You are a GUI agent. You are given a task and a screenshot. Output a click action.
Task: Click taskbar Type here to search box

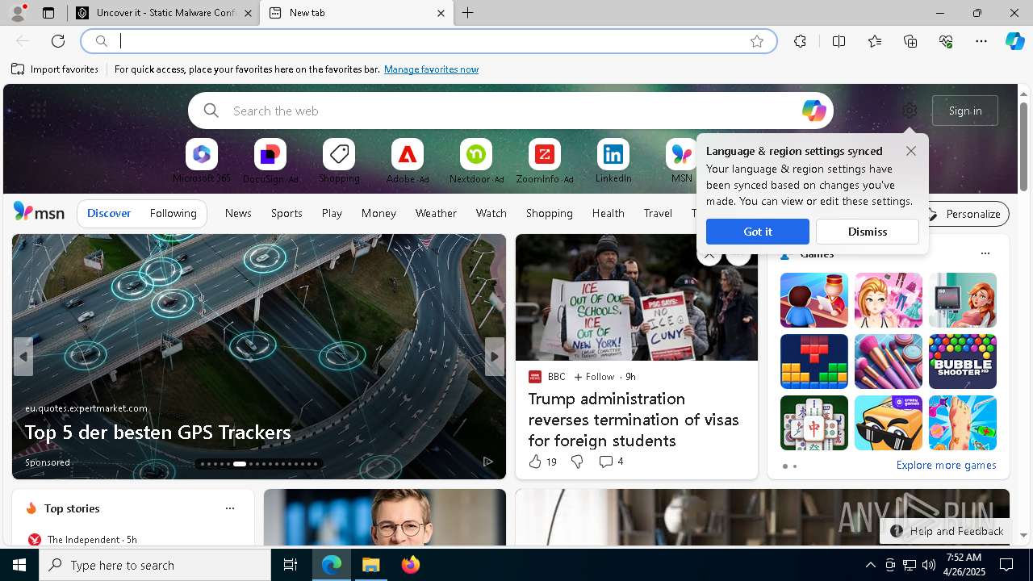tap(155, 565)
